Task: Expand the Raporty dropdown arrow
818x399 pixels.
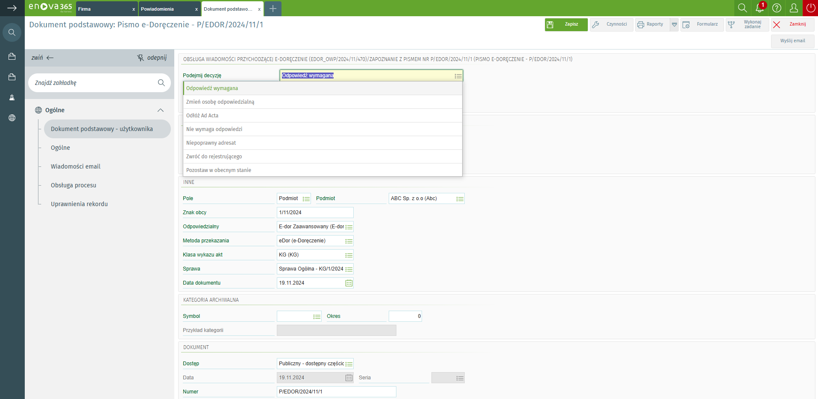Action: tap(674, 25)
